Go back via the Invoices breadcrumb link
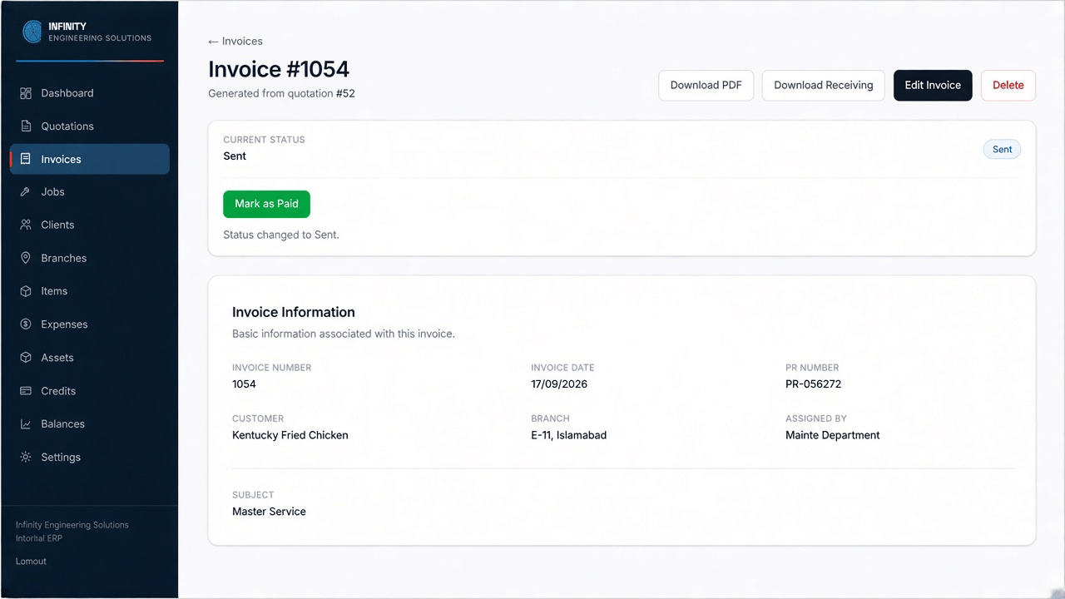 click(235, 42)
